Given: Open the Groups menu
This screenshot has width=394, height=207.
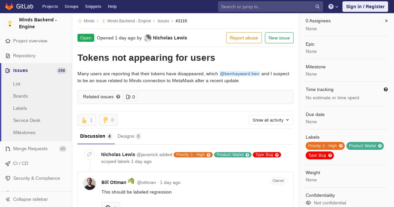Looking at the screenshot, I should [x=71, y=7].
